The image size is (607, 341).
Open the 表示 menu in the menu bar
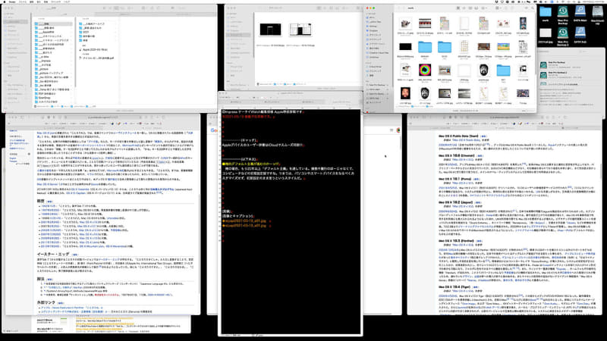pyautogui.click(x=39, y=2)
